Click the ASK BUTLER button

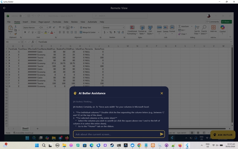point(223,135)
